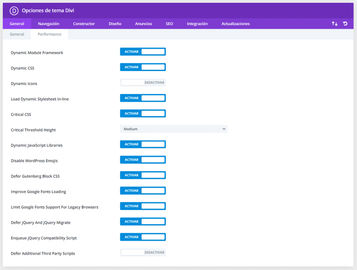Enable the Dynamic Icons switch
Screen dimensions: 357x270
143,82
